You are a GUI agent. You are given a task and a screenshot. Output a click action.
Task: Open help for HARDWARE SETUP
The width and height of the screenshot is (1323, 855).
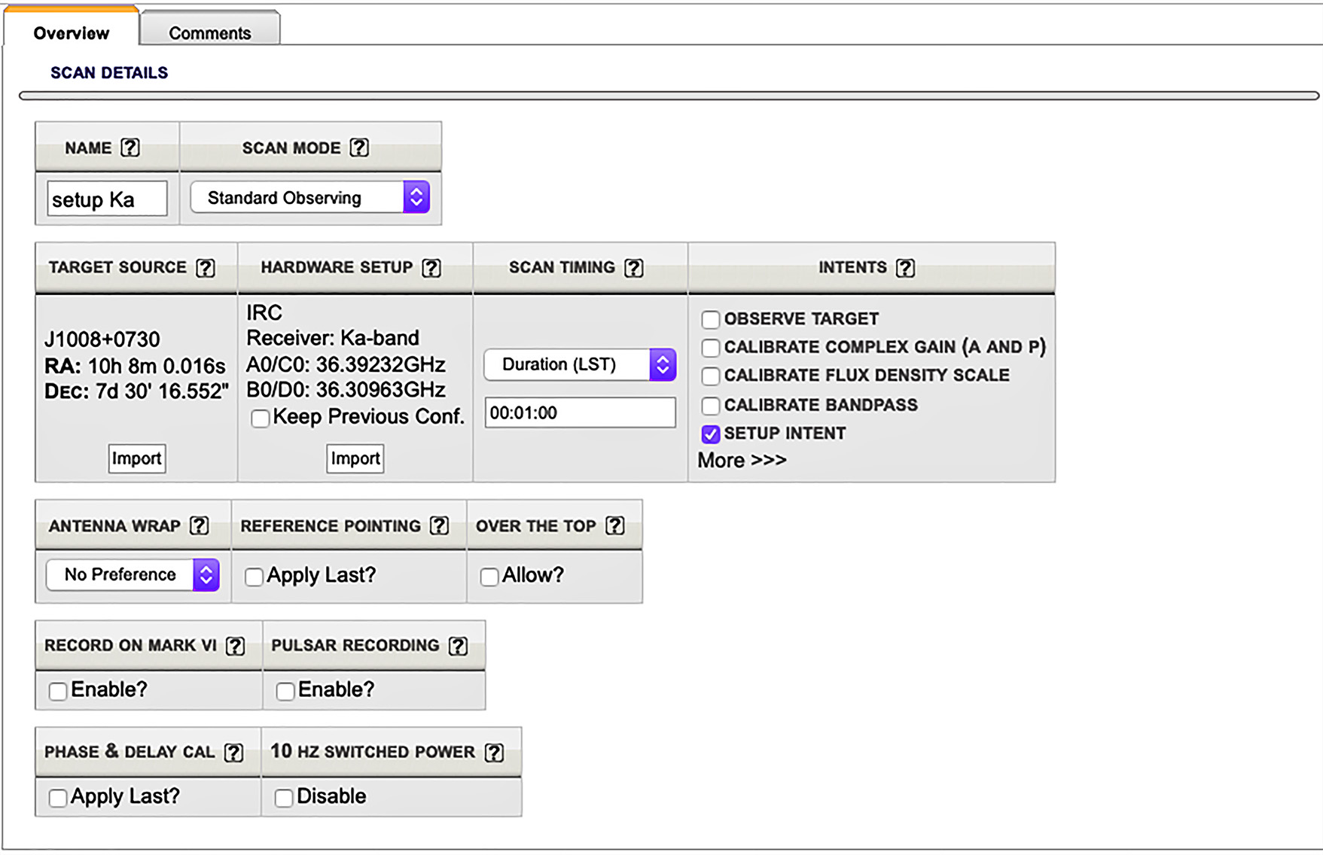[x=431, y=268]
